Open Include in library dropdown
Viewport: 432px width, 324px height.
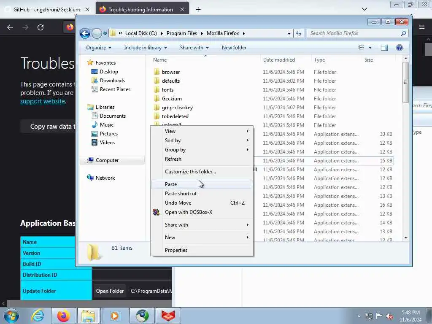pos(146,48)
